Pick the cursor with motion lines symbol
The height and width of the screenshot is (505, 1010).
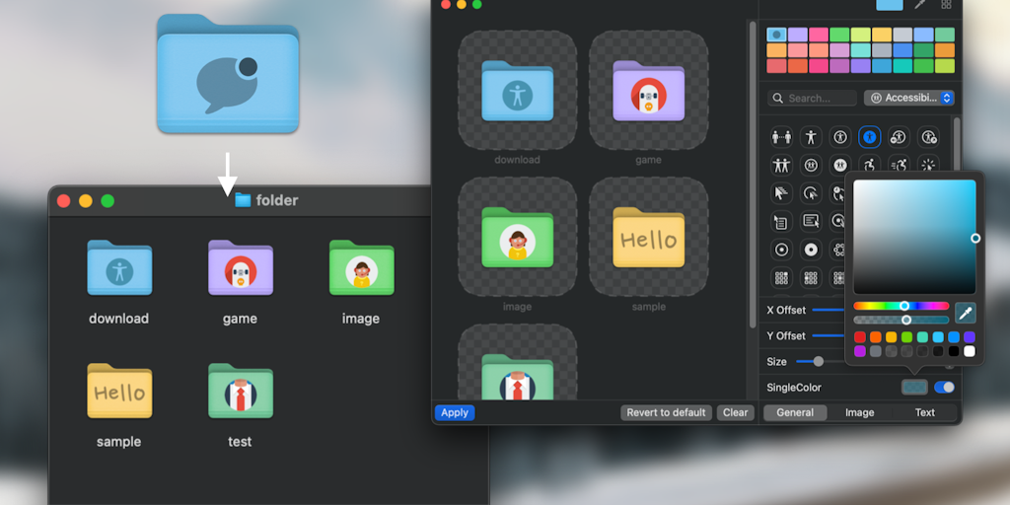click(781, 192)
